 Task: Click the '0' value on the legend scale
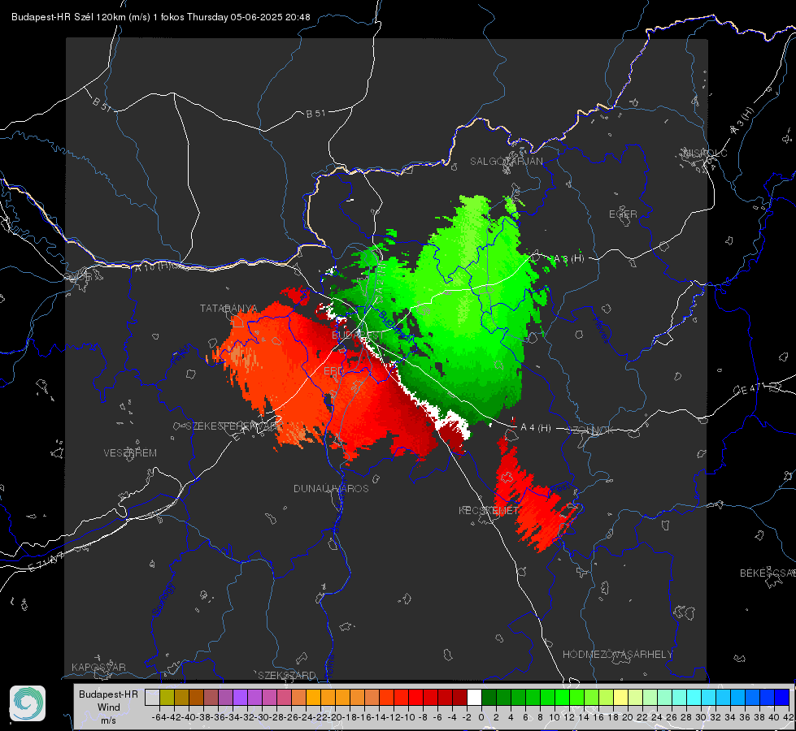pyautogui.click(x=481, y=717)
